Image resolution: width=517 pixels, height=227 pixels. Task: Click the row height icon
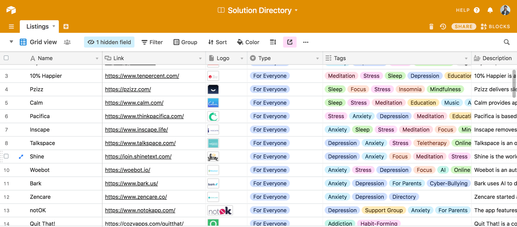pyautogui.click(x=273, y=42)
